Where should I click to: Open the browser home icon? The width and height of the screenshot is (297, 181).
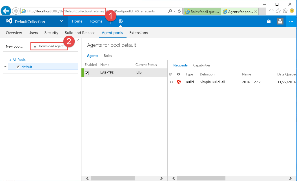coord(271,11)
